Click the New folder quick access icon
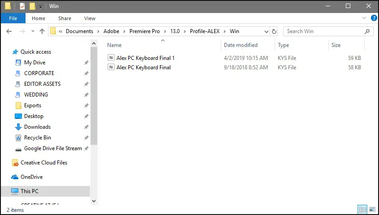The image size is (379, 215). pos(32,6)
